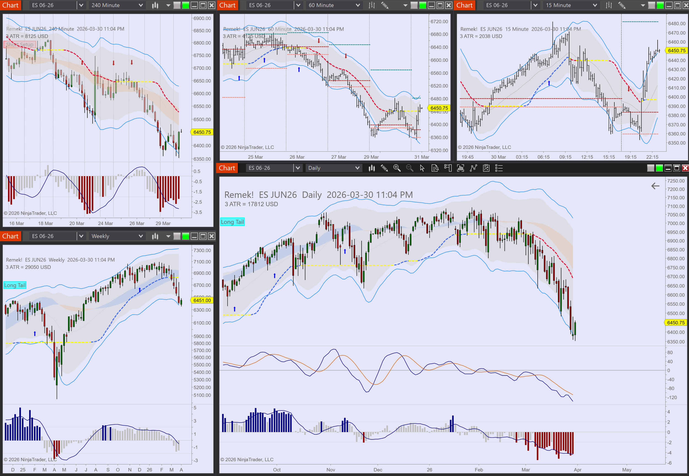The height and width of the screenshot is (476, 689).
Task: Click zoom in magnifier on Daily chart
Action: tap(397, 168)
